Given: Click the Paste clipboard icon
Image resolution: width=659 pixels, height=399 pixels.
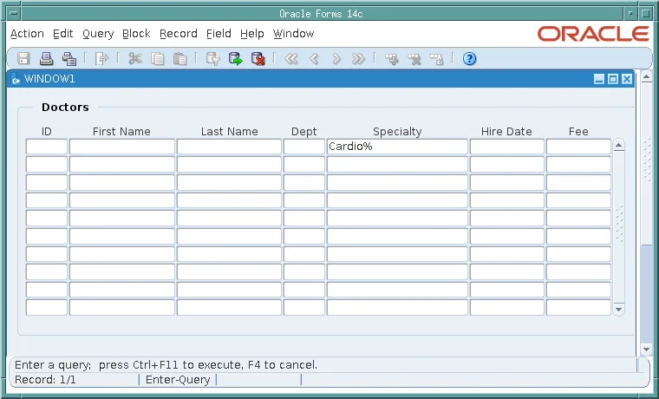Looking at the screenshot, I should click(179, 58).
